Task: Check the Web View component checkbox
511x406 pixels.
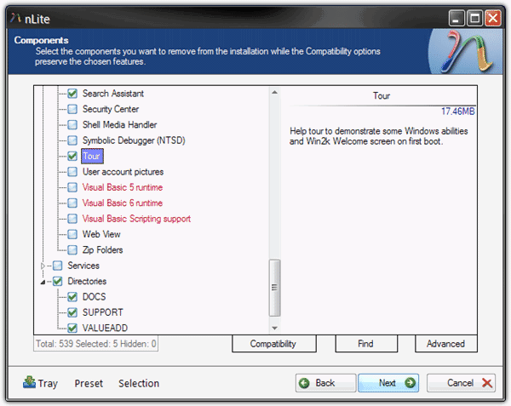Action: 72,234
